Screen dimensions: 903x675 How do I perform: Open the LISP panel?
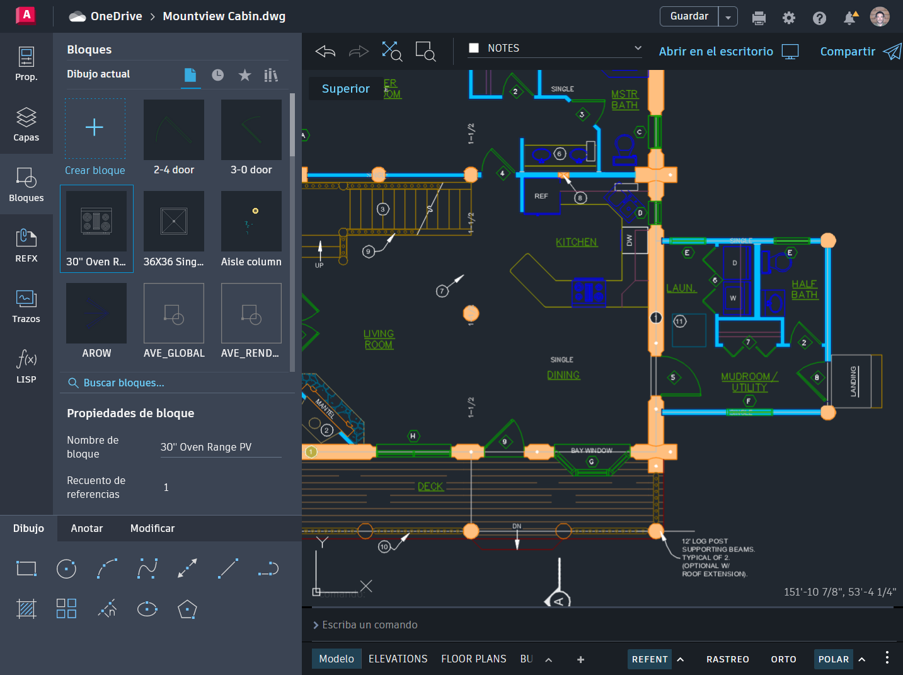[x=26, y=366]
